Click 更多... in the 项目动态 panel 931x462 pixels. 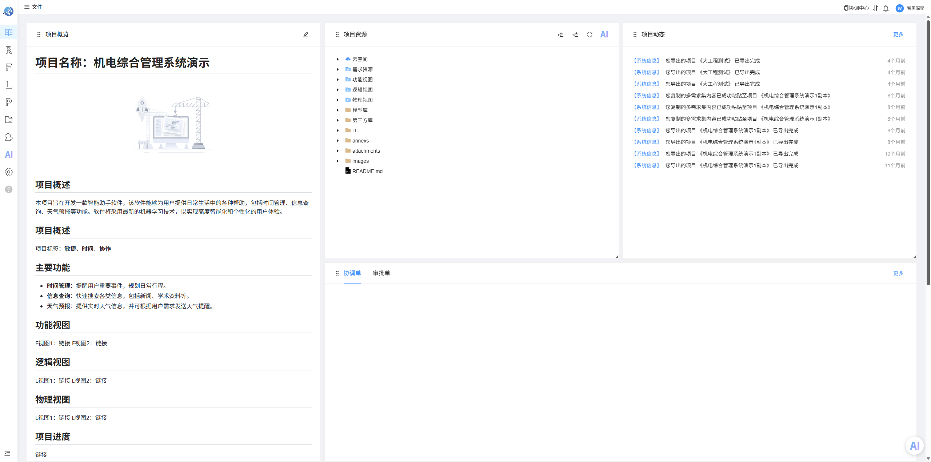point(900,35)
